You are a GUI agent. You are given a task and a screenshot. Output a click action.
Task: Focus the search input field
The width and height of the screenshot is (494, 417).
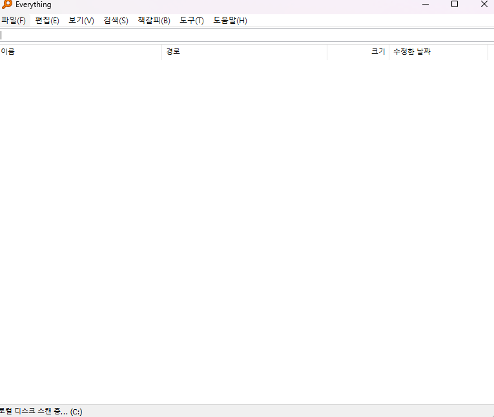pos(247,36)
